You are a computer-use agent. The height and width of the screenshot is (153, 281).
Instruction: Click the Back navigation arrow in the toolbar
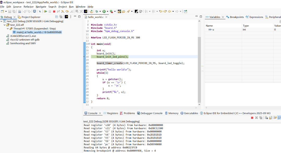pyautogui.click(x=169, y=11)
